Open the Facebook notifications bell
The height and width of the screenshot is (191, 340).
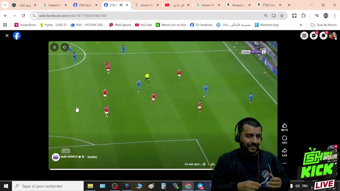tap(323, 36)
